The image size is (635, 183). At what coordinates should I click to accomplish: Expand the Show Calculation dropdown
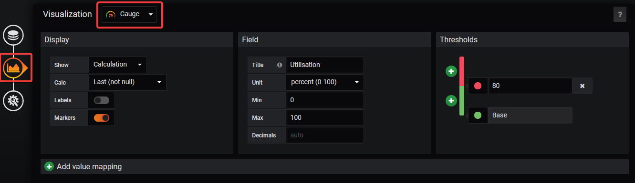pos(117,65)
